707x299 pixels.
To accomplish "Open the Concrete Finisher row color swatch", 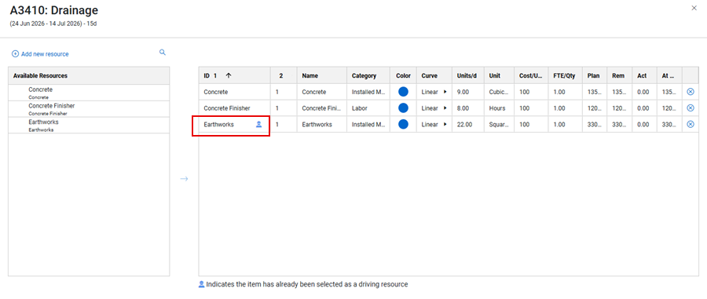I will (403, 108).
